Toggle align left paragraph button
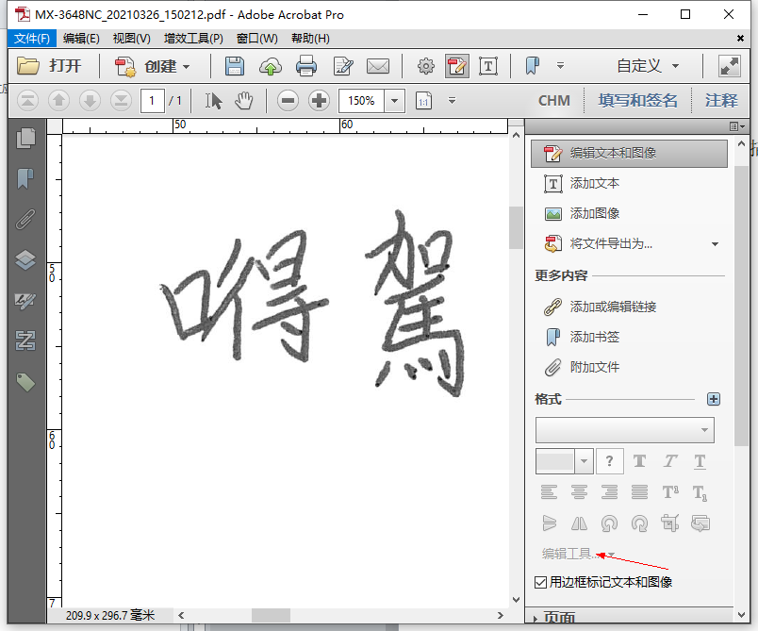The width and height of the screenshot is (758, 631). [x=549, y=492]
